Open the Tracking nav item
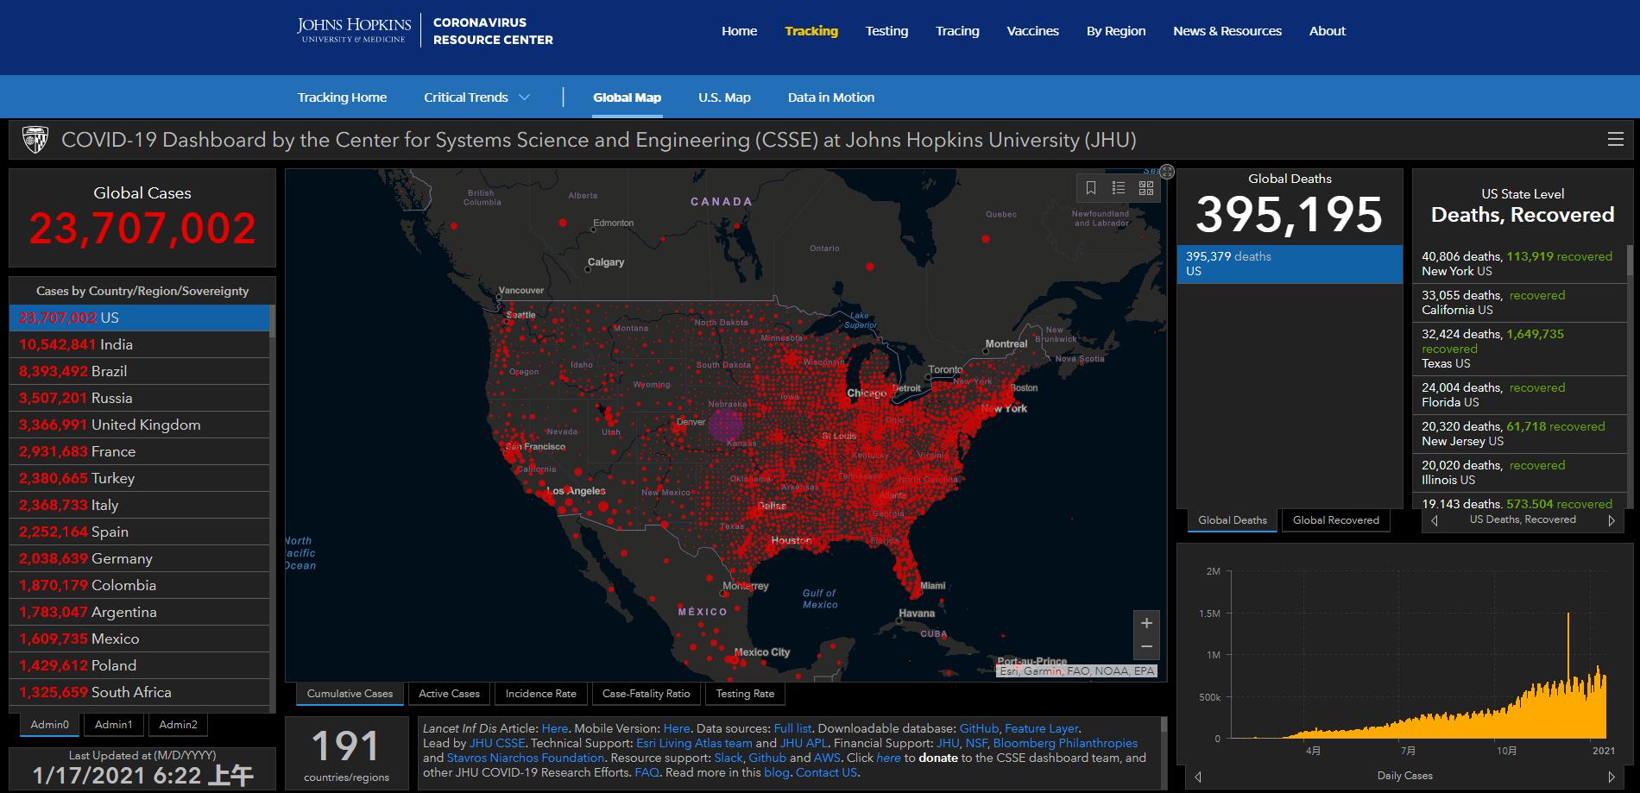This screenshot has height=793, width=1640. (811, 31)
